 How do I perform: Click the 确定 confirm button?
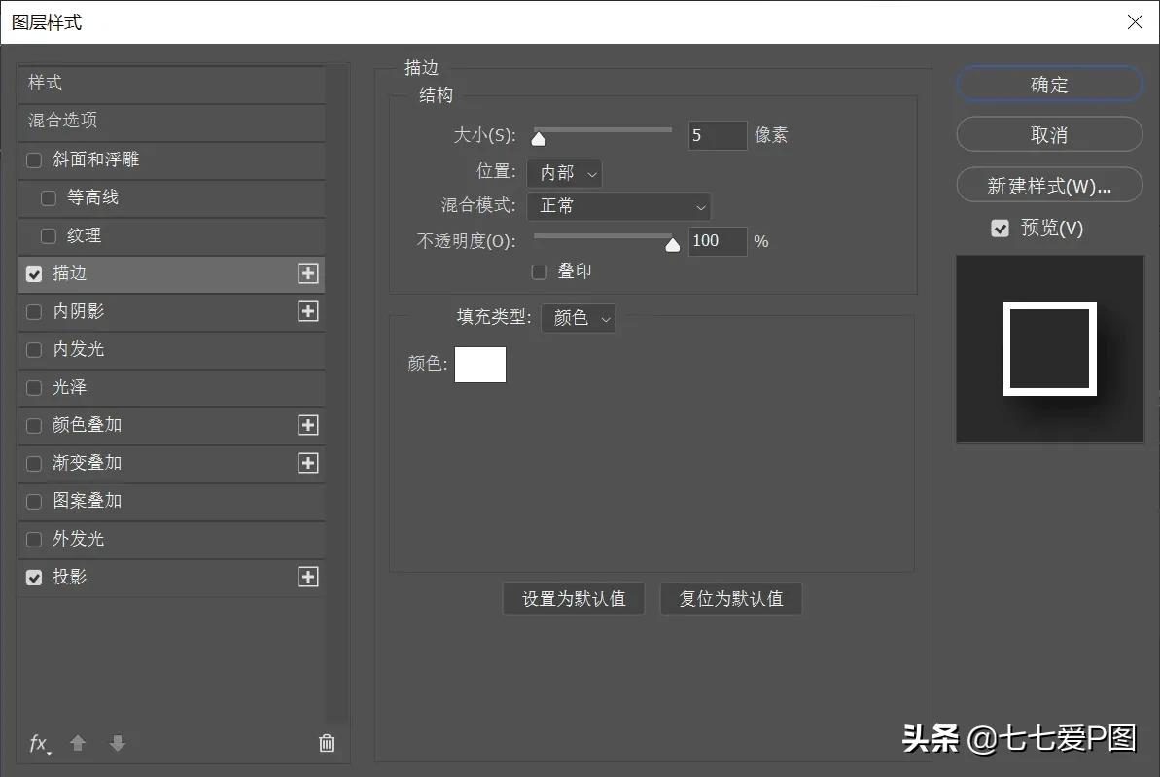pos(1049,85)
